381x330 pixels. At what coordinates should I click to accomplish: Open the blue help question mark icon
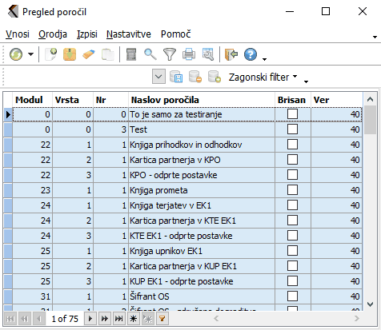[251, 54]
